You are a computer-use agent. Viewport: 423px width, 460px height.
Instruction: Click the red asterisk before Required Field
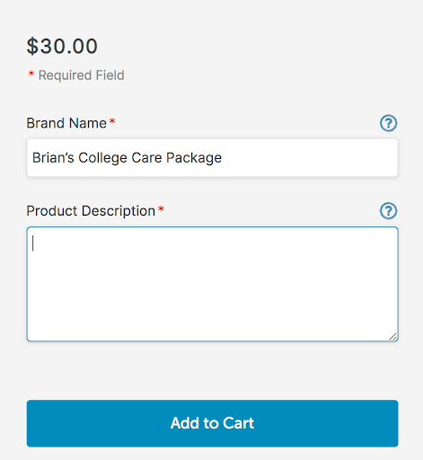tap(31, 73)
